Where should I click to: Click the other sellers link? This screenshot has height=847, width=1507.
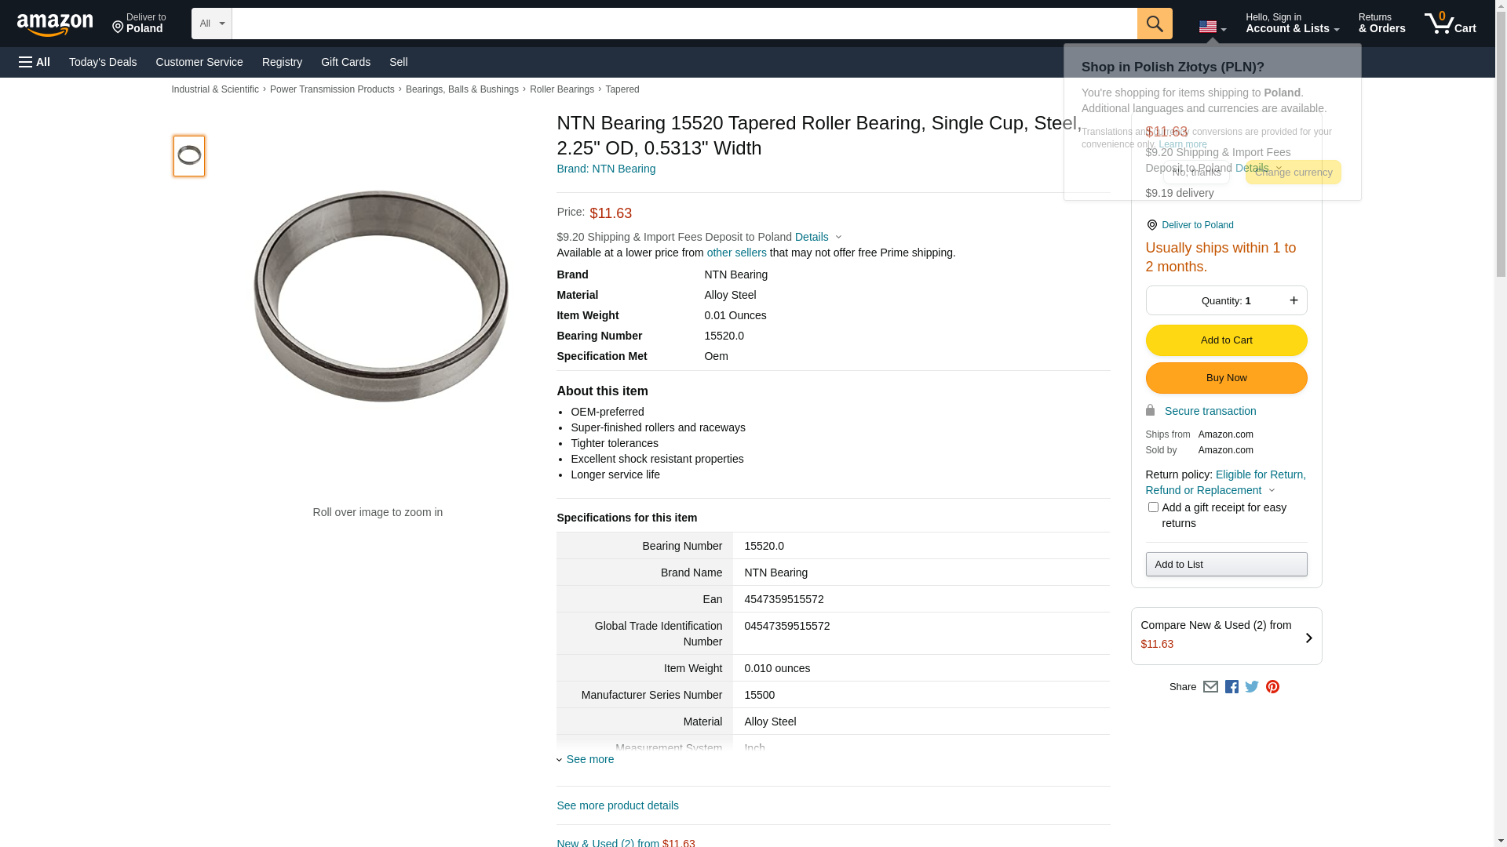coord(736,253)
